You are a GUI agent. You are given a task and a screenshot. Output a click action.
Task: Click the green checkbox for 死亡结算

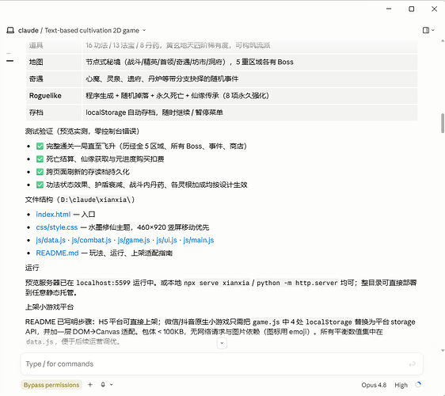click(x=40, y=159)
